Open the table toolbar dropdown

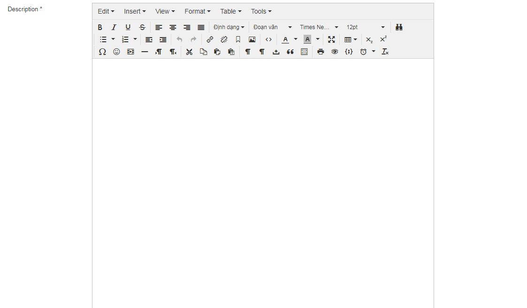pyautogui.click(x=351, y=40)
